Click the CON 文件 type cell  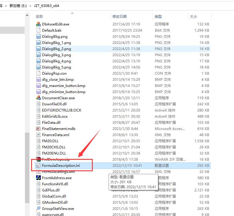pos(163,73)
